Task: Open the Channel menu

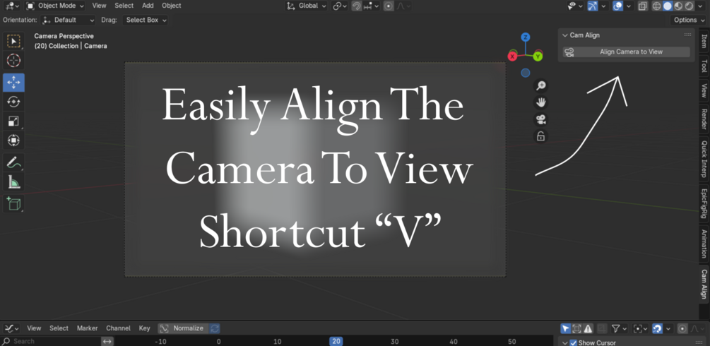Action: click(x=118, y=328)
